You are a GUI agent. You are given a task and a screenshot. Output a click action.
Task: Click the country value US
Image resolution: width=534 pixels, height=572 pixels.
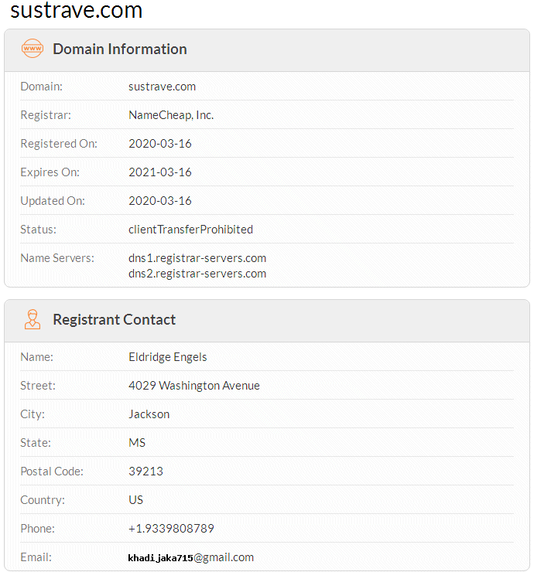click(x=136, y=500)
